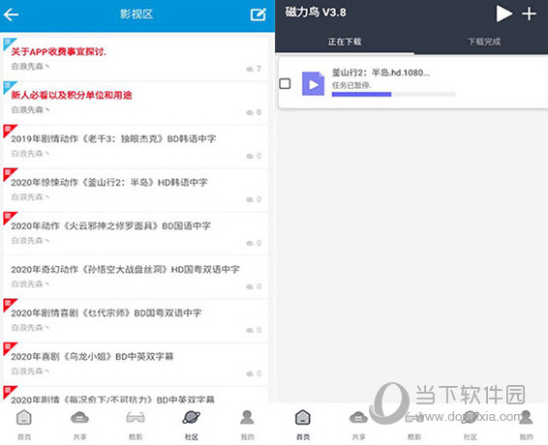Start all downloads with the play icon
This screenshot has width=548, height=445.
[x=503, y=14]
